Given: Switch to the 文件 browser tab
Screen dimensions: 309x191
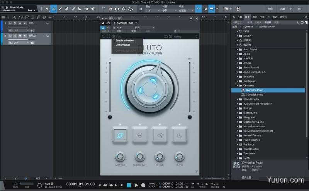Looking at the screenshot, I should coord(262,17).
